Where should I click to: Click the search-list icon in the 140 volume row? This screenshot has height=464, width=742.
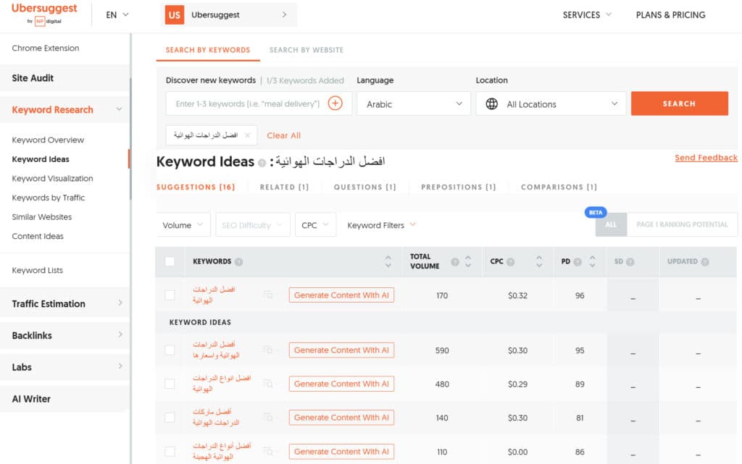pos(268,417)
